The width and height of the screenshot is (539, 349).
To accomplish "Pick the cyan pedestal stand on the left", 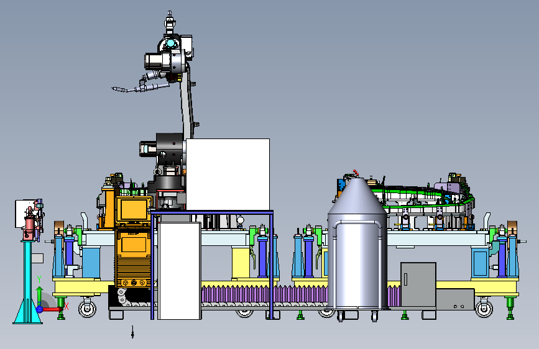I will point(28,282).
